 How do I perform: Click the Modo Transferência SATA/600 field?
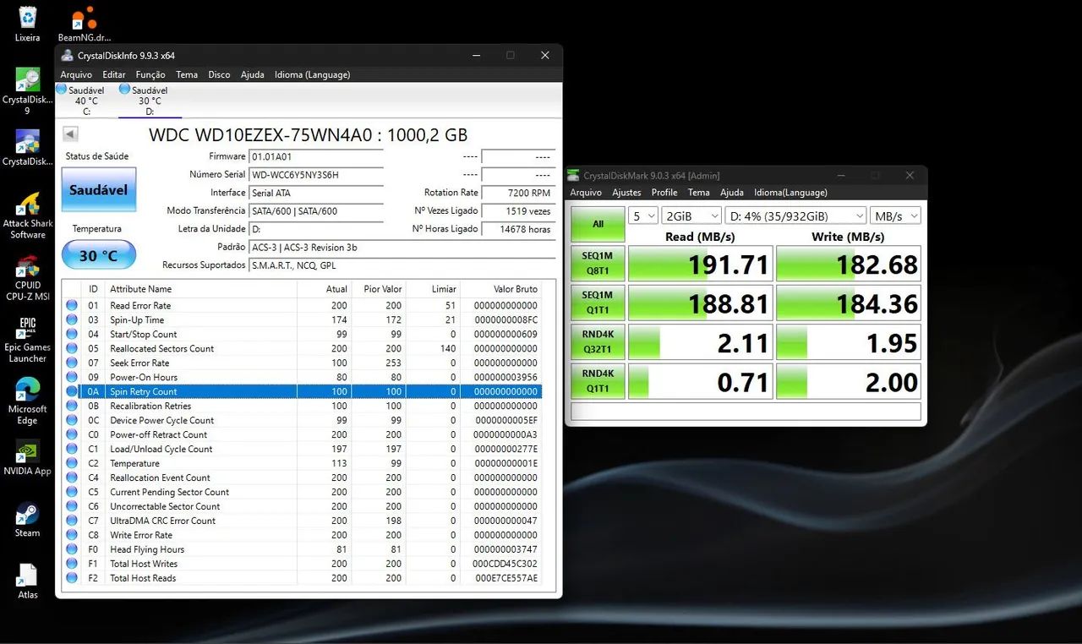coord(316,211)
